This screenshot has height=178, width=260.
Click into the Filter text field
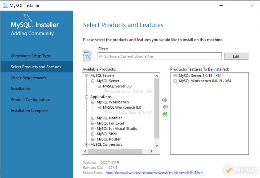[x=160, y=56]
